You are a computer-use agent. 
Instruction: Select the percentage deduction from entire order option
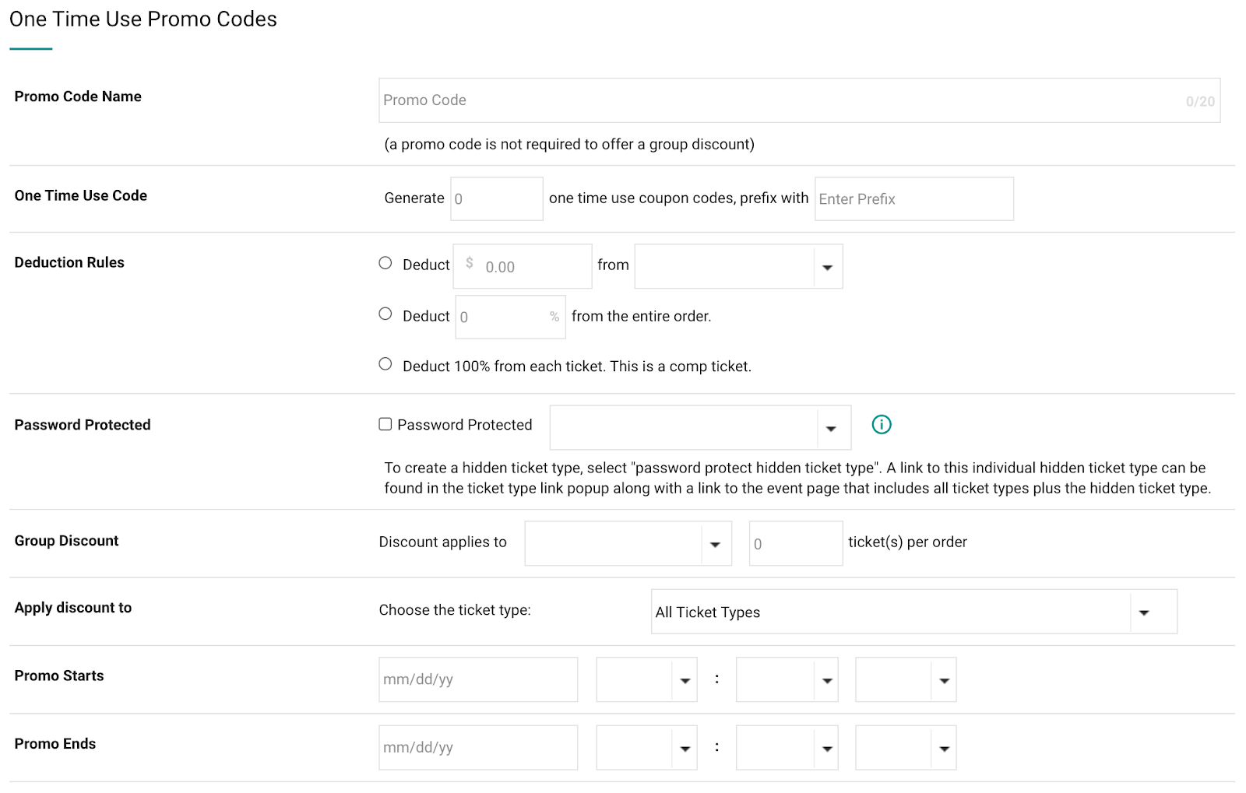pyautogui.click(x=385, y=314)
